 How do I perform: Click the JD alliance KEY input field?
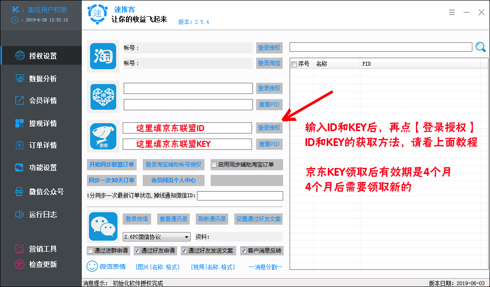click(187, 144)
